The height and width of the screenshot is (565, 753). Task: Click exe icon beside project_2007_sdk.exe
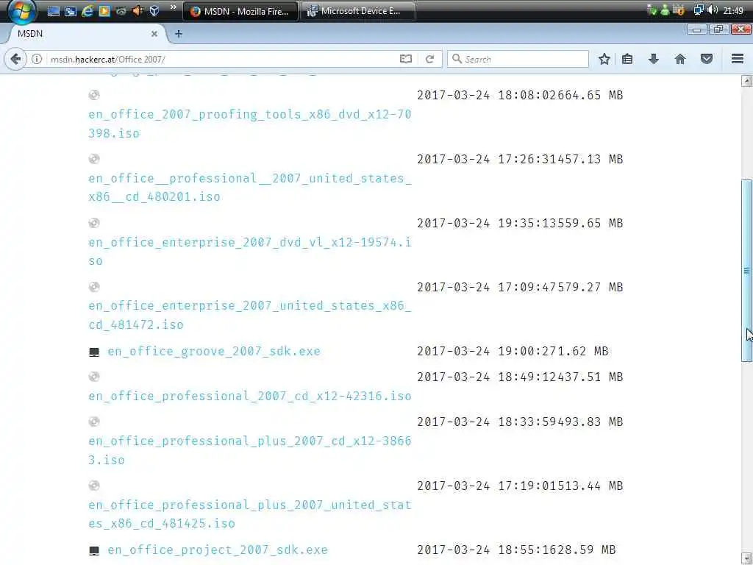pyautogui.click(x=94, y=550)
